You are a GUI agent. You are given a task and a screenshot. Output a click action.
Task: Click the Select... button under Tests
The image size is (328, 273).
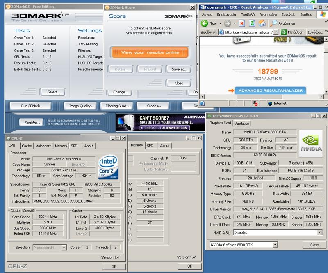tap(54, 92)
